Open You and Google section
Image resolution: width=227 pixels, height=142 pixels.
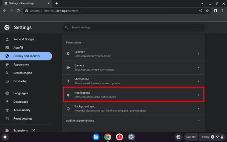(x=26, y=39)
